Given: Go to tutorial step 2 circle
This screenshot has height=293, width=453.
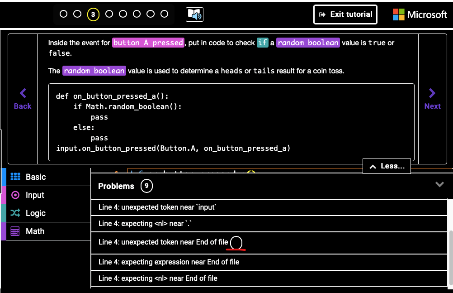Looking at the screenshot, I should click(77, 14).
